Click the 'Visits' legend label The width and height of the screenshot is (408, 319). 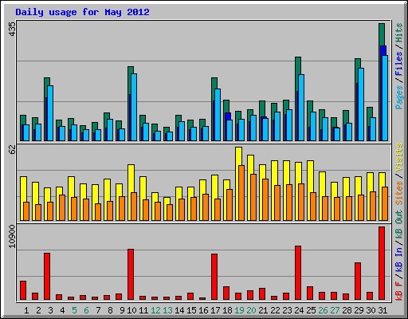tap(399, 157)
